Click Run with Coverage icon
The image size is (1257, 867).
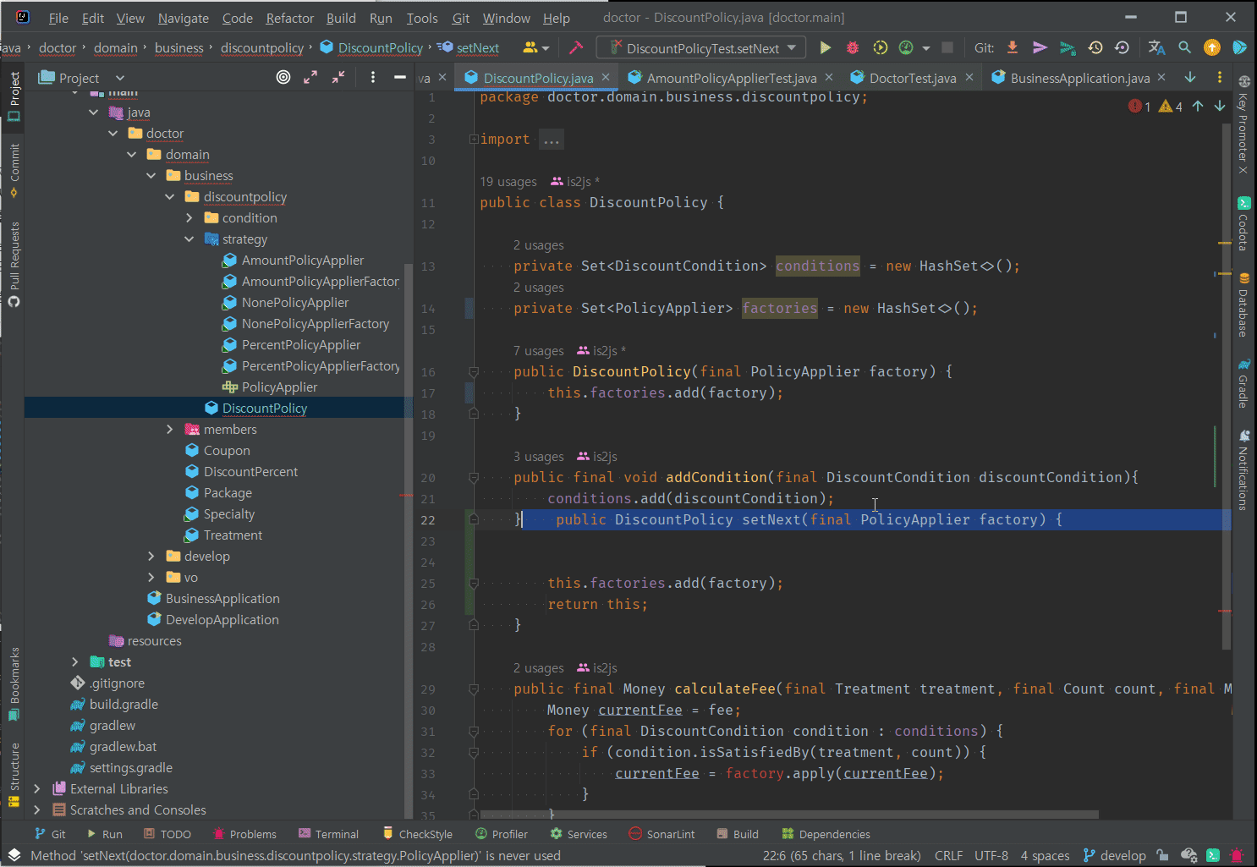tap(880, 48)
